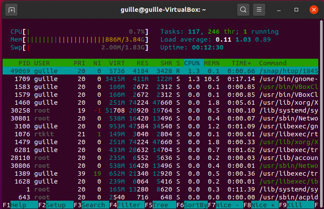Click F4 Filter in htop footer
Viewport: 324px width, 209px height.
(127, 205)
